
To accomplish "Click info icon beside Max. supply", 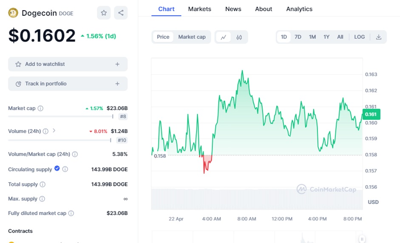I will [x=42, y=199].
